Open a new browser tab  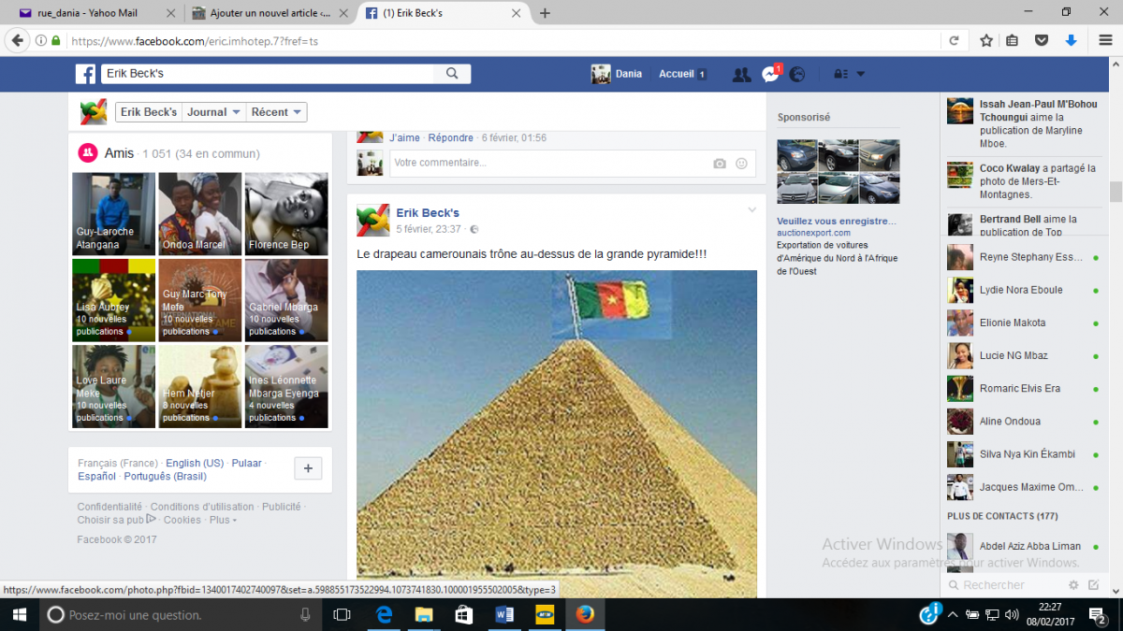point(545,13)
